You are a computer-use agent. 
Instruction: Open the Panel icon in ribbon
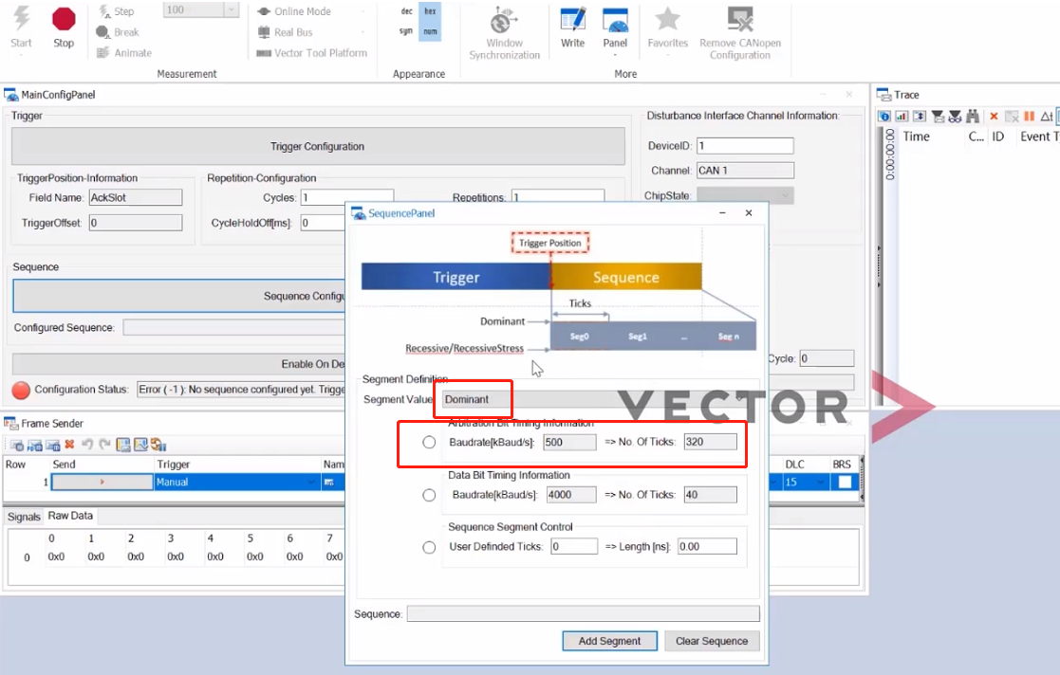coord(615,20)
